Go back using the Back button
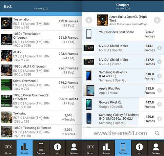The image size is (164, 156). (x=8, y=6)
